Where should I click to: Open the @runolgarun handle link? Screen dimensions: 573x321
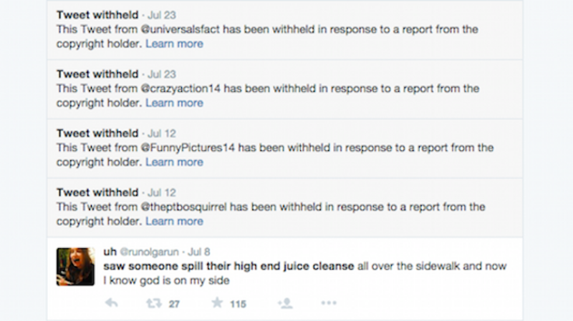pyautogui.click(x=150, y=252)
